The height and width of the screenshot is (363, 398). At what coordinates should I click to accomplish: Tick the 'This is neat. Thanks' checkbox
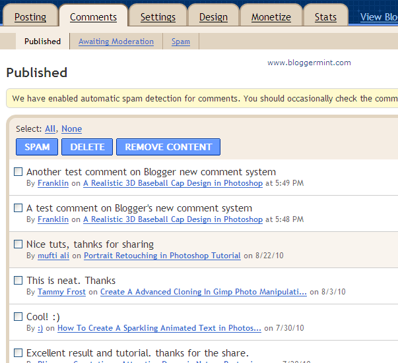(18, 280)
